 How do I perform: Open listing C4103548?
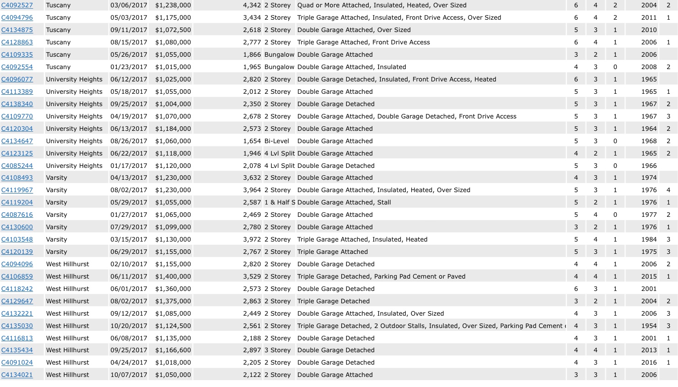17,240
